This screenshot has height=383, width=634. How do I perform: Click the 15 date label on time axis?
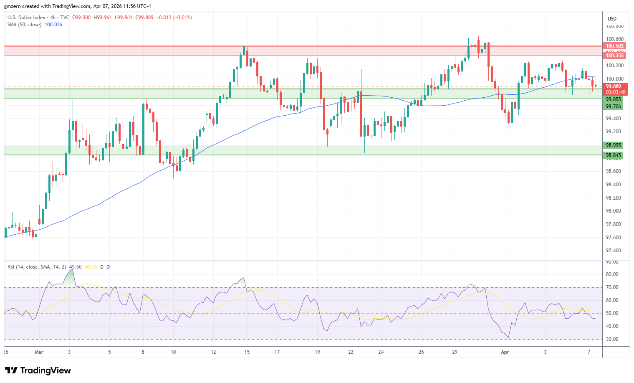pyautogui.click(x=247, y=352)
